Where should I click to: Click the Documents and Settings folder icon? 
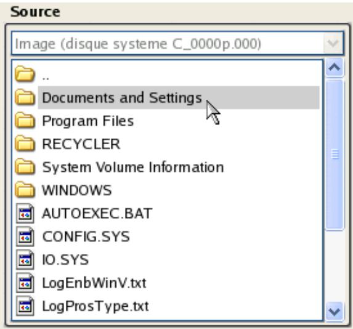click(x=25, y=97)
